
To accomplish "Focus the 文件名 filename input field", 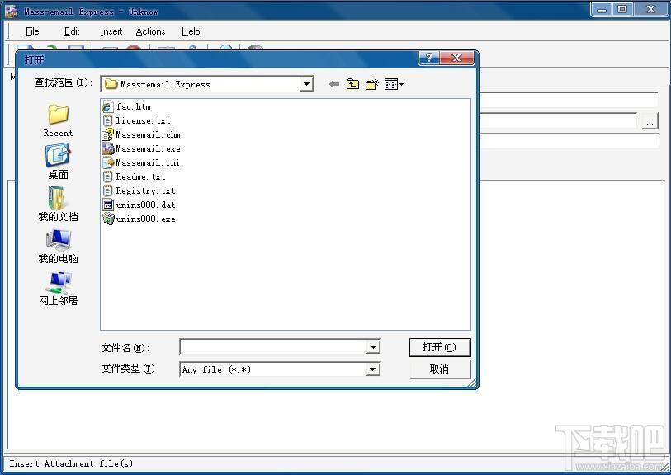I will click(273, 346).
